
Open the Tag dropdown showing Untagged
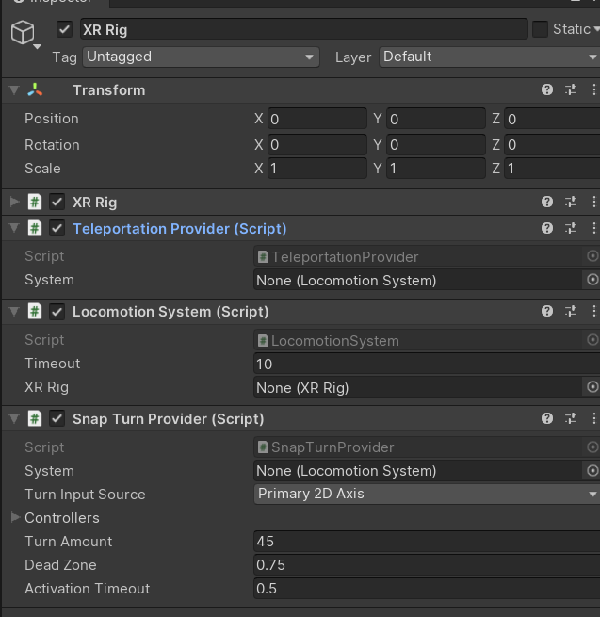tap(201, 57)
